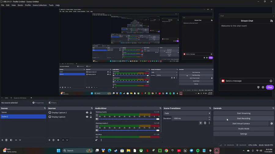The height and width of the screenshot is (154, 275).
Task: Lock the Display Capture source
Action: click(91, 117)
